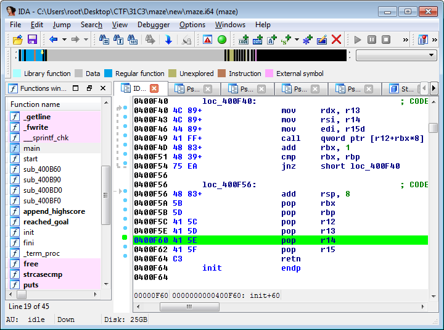Open dropdown next to the structure icon
Screen dimensions: 444x330
tap(297, 40)
